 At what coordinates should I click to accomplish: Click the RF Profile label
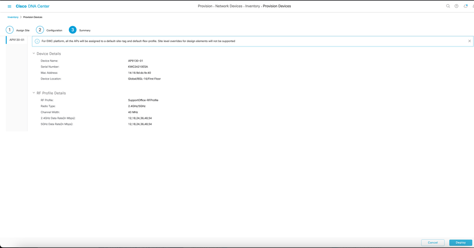coord(47,100)
